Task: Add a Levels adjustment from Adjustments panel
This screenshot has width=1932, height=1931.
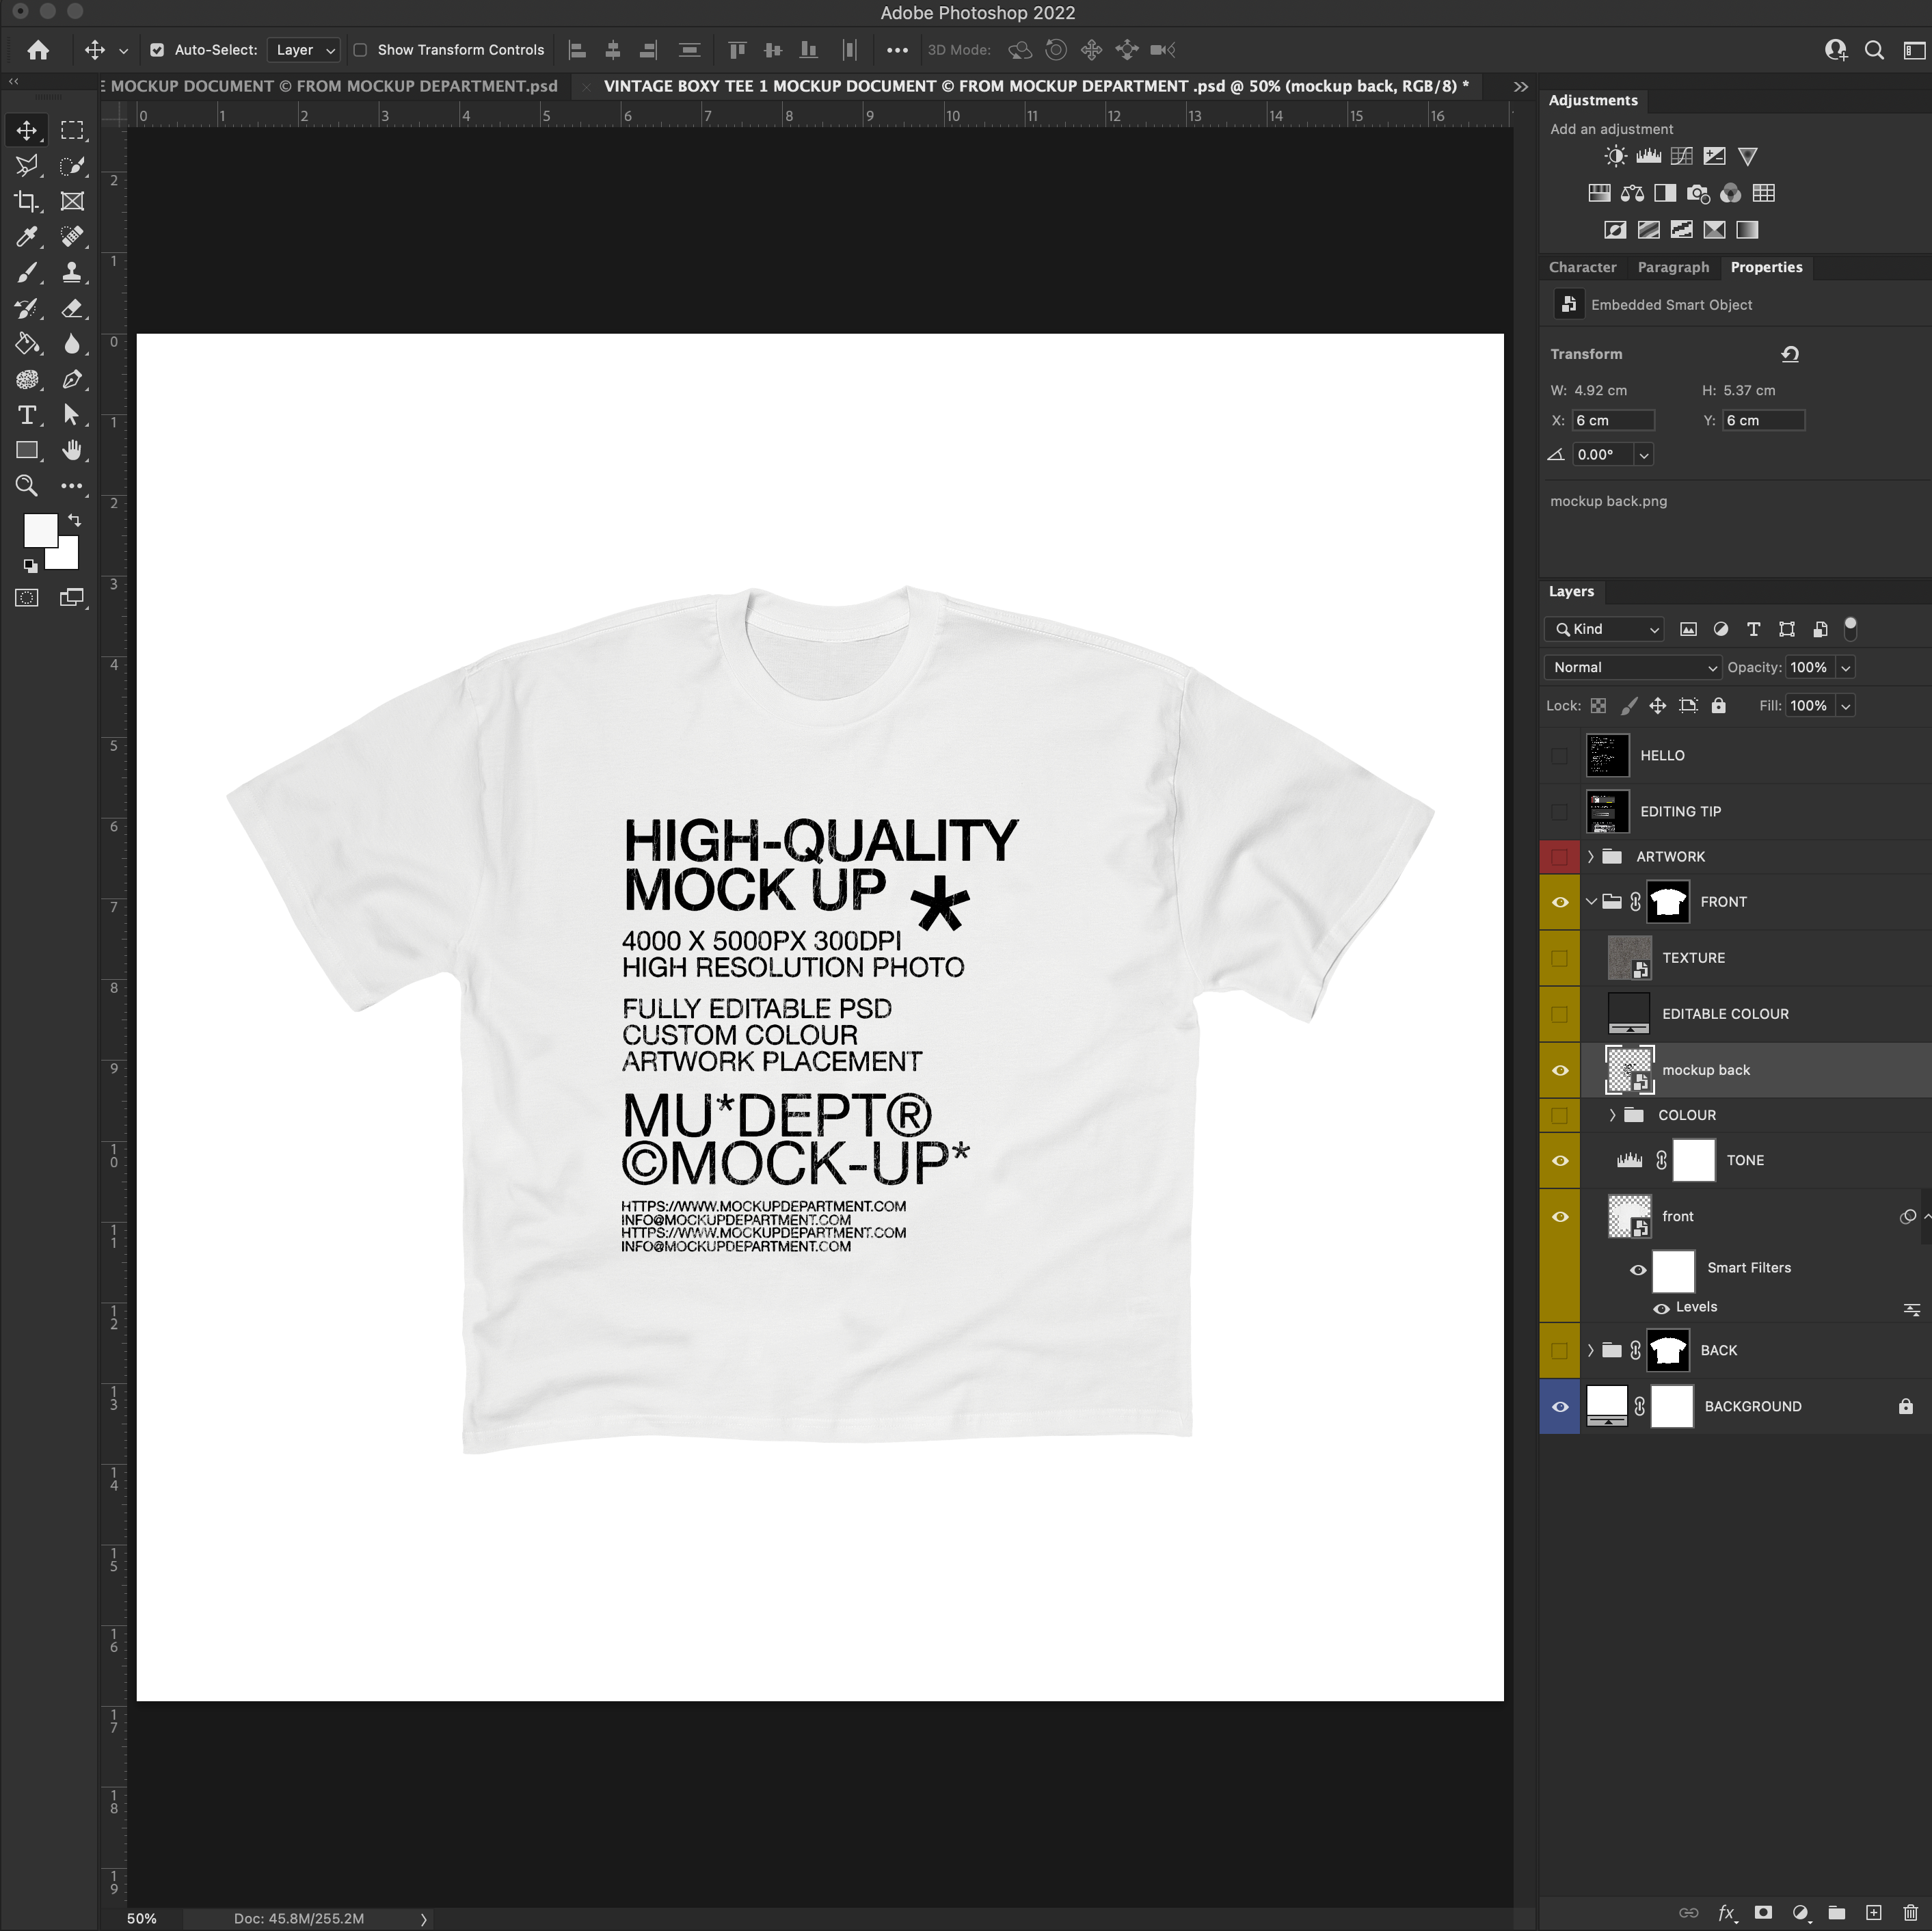Action: pos(1648,156)
